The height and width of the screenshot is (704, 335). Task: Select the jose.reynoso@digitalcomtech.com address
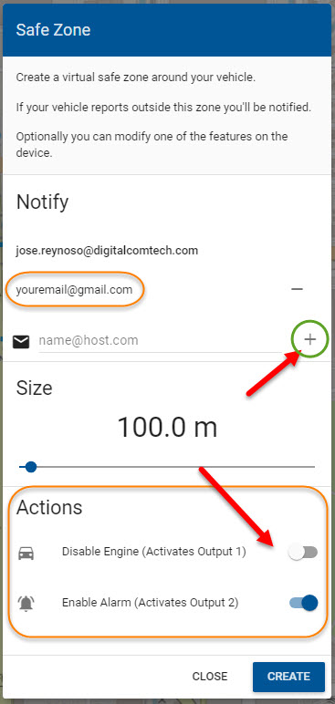(x=107, y=251)
